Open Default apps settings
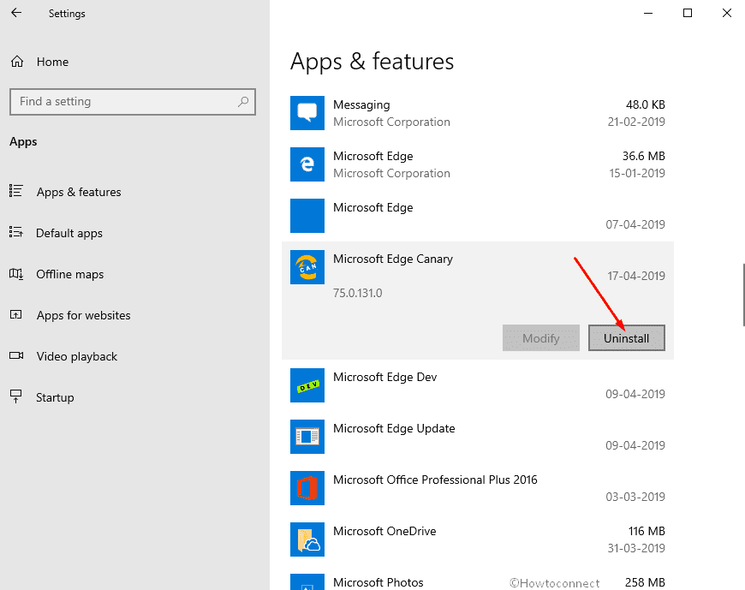Image resolution: width=745 pixels, height=590 pixels. coord(69,233)
